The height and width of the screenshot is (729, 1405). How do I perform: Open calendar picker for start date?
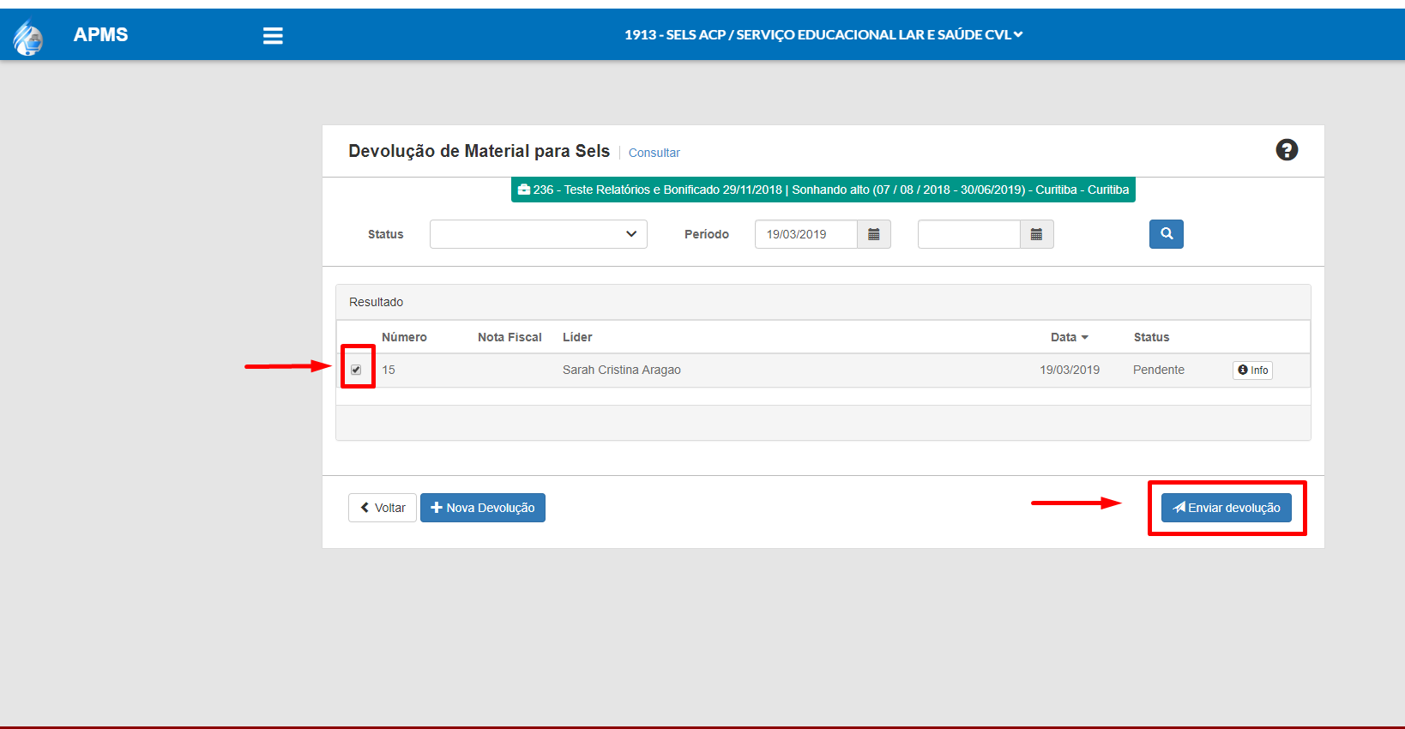pos(874,234)
